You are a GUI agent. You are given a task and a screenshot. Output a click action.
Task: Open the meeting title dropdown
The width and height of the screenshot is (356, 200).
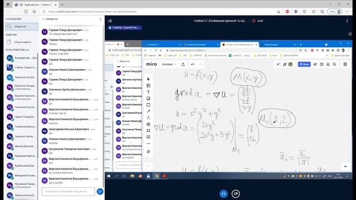[220, 21]
